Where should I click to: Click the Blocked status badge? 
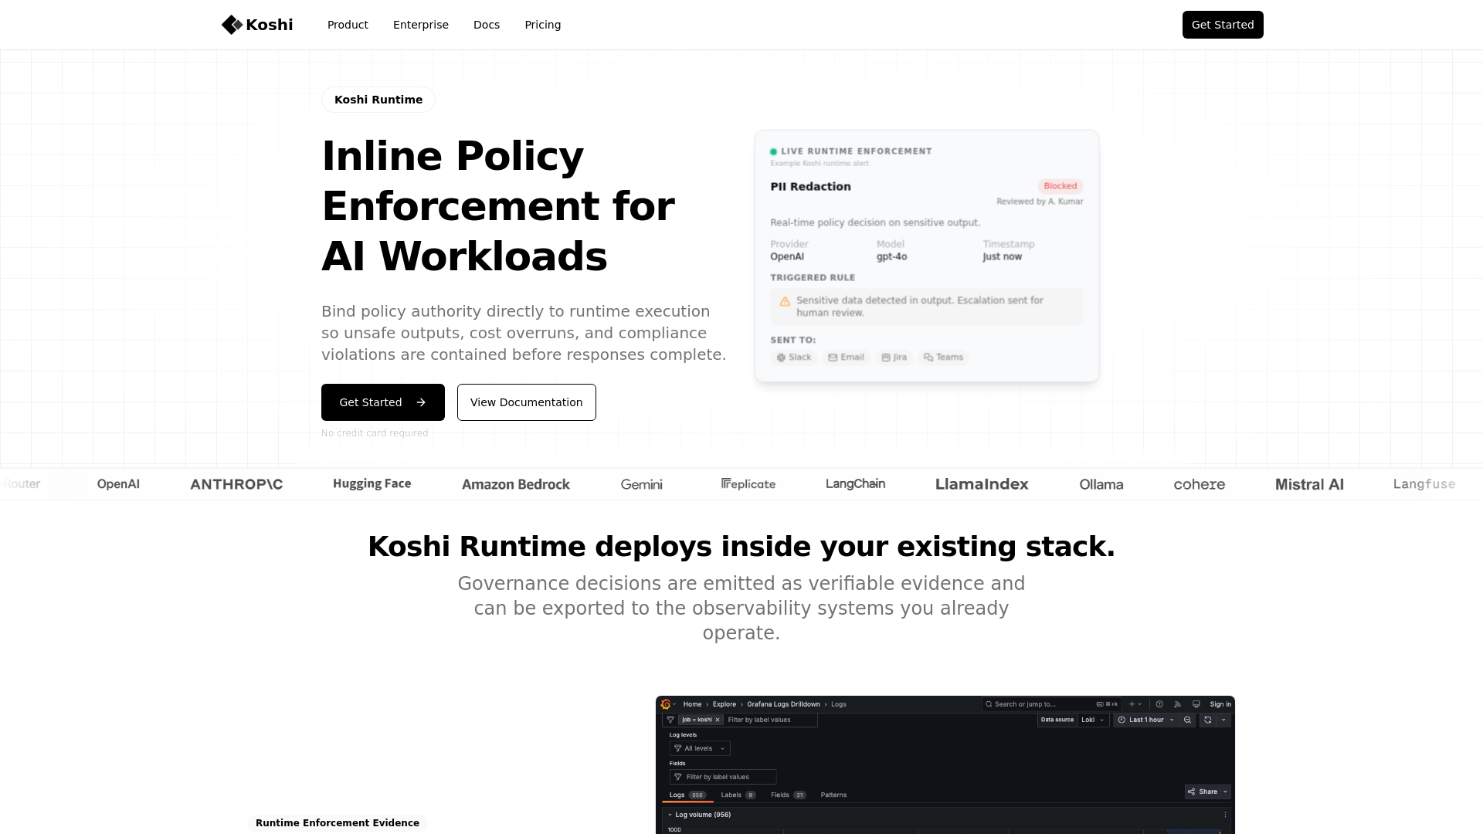[1060, 186]
